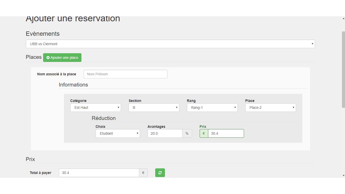Viewport: 345px width, 194px height.
Task: Click the euro sign beside the Prix field
Action: point(204,133)
